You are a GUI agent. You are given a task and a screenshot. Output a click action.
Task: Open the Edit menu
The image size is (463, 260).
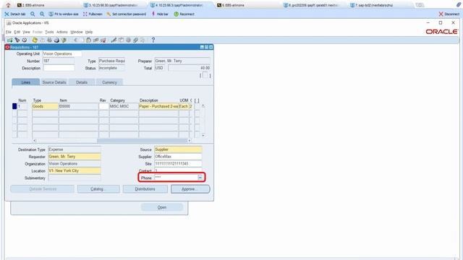[17, 32]
